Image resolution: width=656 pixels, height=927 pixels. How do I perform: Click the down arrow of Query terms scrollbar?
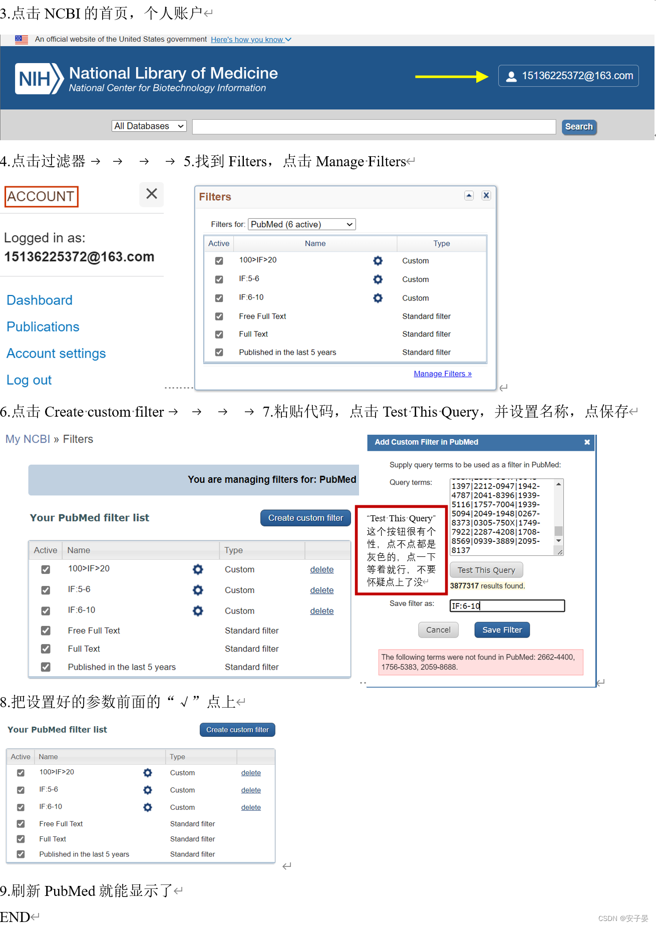click(558, 541)
